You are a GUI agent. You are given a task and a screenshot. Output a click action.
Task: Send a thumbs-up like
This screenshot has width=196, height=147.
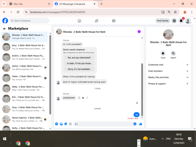141,124
